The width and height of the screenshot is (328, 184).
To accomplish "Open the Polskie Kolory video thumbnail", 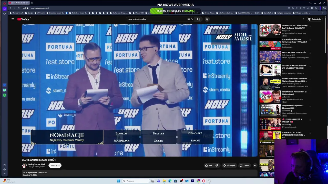I will [270, 97].
